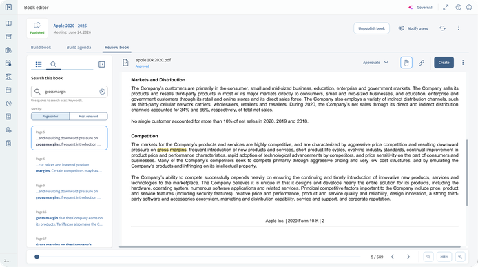
Task: Open the Page 6 search result
Action: [x=69, y=165]
